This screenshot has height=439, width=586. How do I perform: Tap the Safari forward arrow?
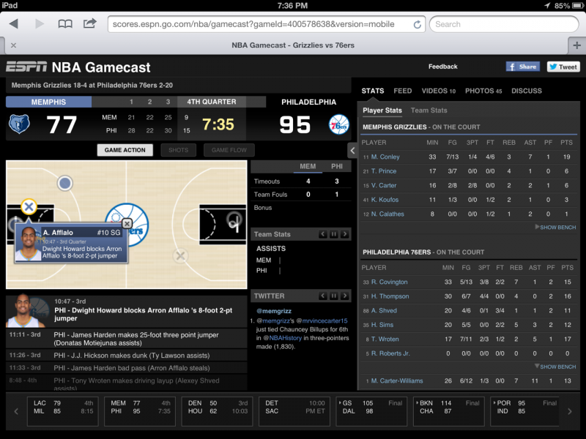(x=40, y=24)
